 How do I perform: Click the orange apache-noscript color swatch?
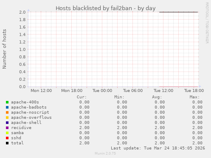pyautogui.click(x=7, y=112)
